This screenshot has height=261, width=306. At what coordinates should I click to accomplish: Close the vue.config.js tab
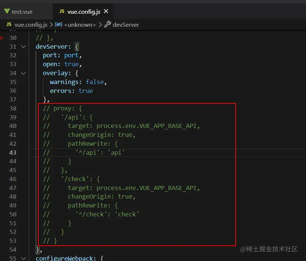click(106, 11)
